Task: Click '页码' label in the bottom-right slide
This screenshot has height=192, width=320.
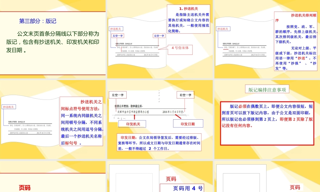Action: (x=295, y=187)
